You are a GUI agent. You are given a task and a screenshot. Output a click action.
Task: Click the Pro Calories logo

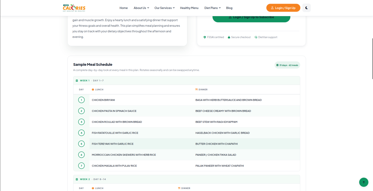[x=74, y=8]
